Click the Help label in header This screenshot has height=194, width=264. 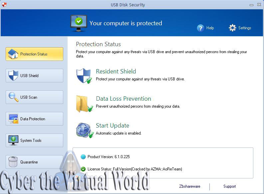[x=210, y=28]
